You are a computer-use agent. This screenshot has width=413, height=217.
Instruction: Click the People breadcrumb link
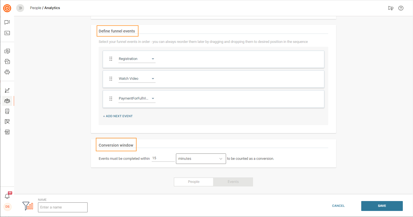tap(36, 8)
